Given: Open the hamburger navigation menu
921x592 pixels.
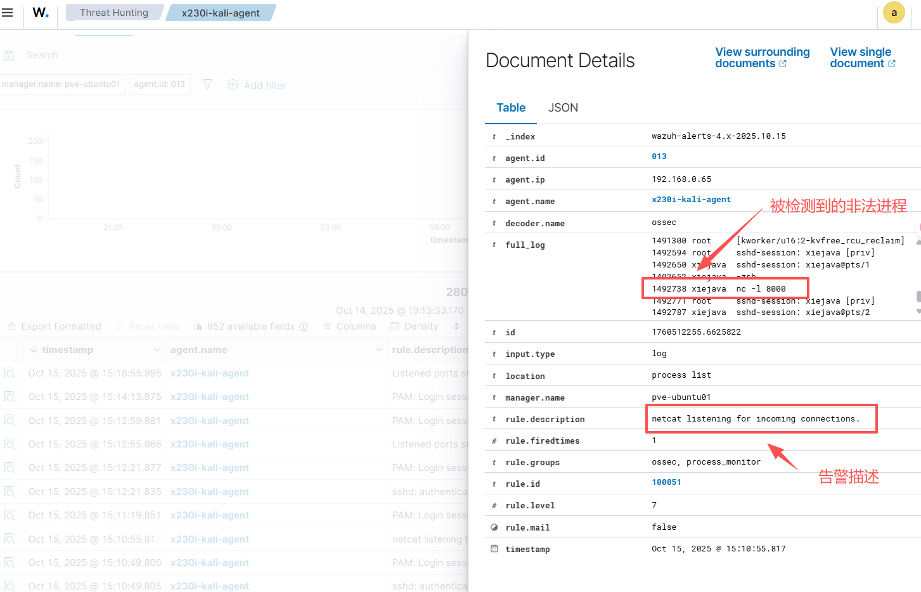Looking at the screenshot, I should (x=8, y=13).
